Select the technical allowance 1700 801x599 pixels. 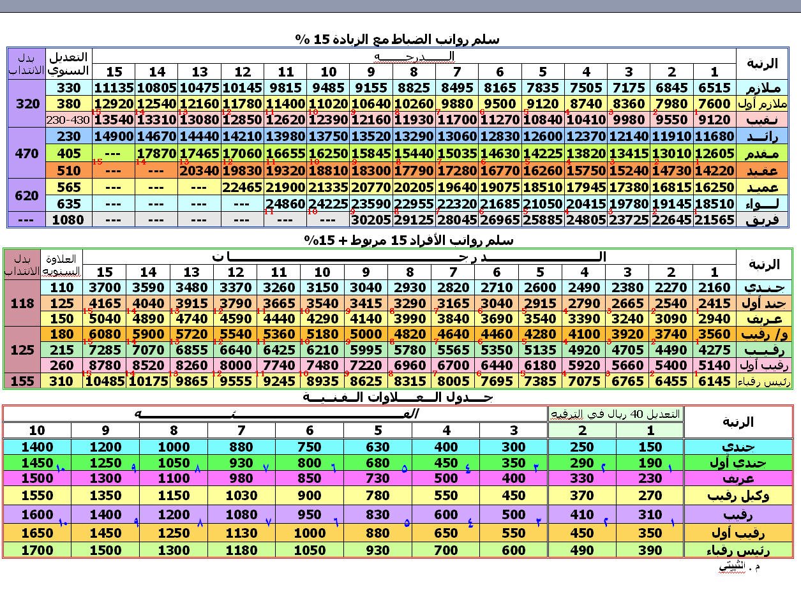(37, 550)
